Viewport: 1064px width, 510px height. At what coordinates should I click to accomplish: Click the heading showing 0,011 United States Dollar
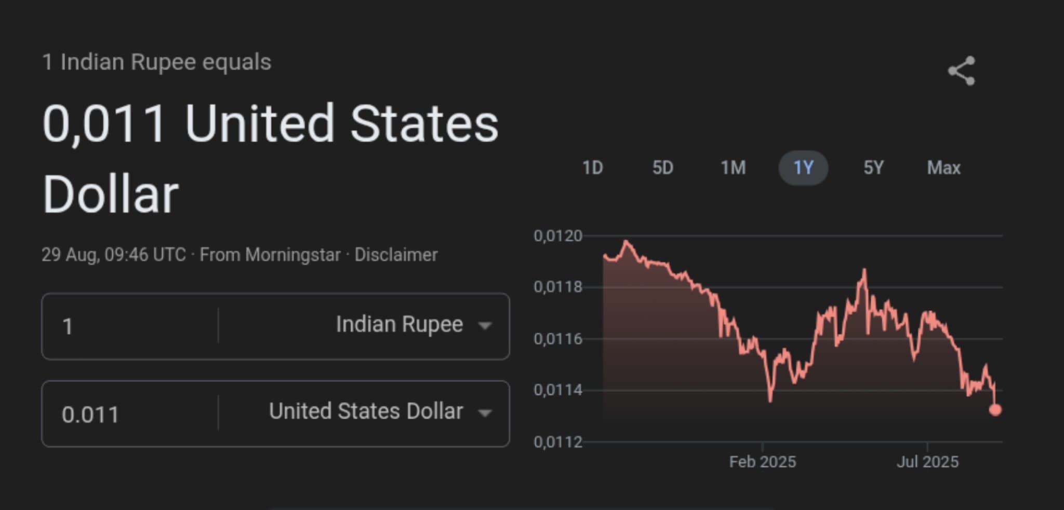270,156
